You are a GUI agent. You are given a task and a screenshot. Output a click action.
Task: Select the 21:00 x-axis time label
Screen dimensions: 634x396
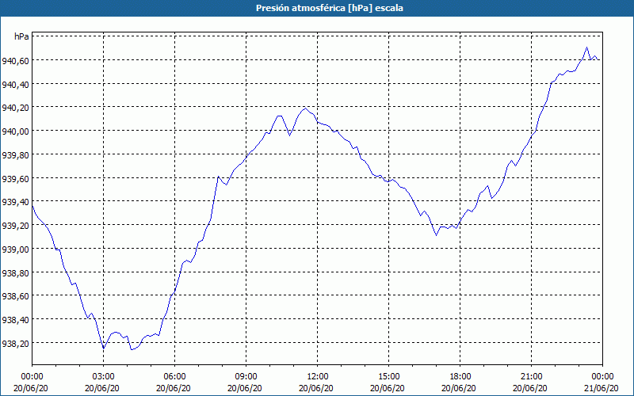coord(531,375)
